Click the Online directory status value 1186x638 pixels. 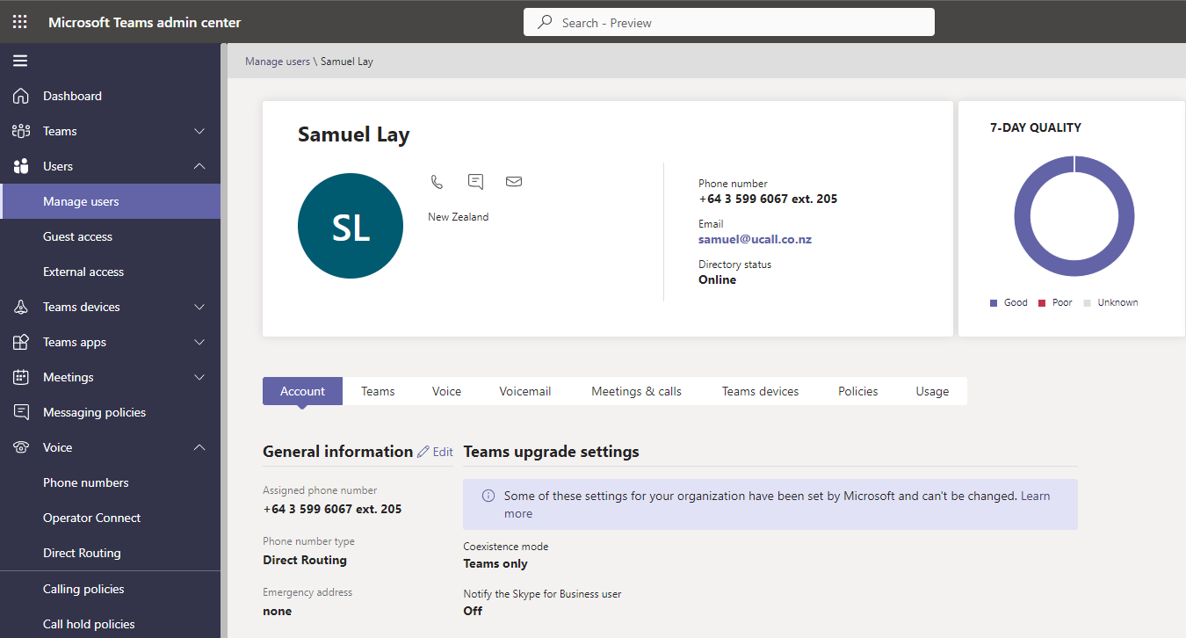click(717, 279)
